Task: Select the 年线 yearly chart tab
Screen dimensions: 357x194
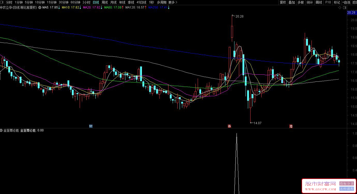Action: click(x=122, y=2)
